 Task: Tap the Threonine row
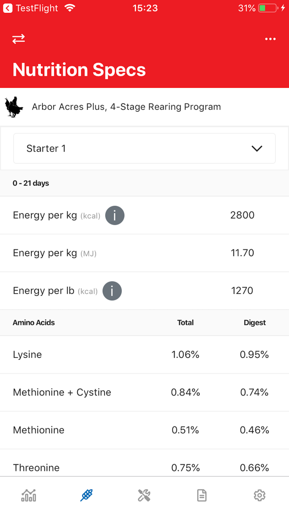pyautogui.click(x=144, y=467)
